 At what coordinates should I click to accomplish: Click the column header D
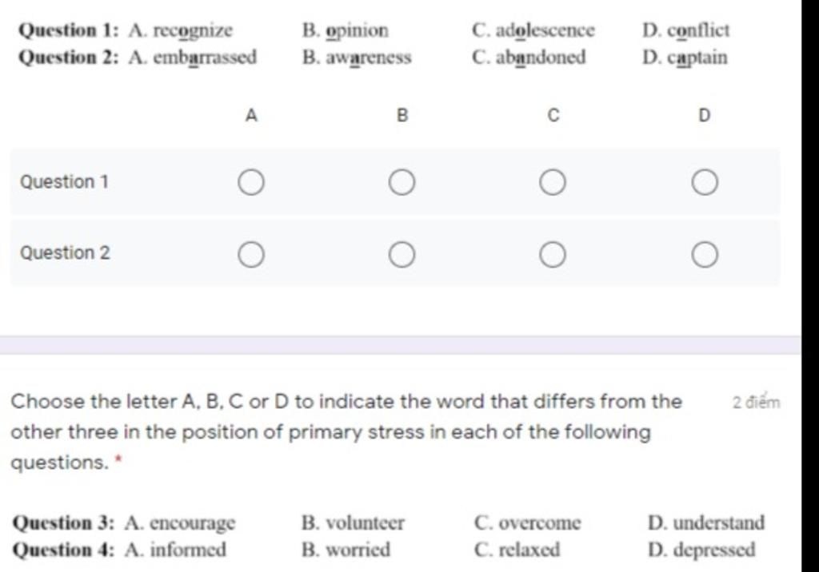704,115
